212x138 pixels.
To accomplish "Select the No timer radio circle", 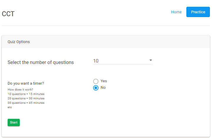I will (96, 88).
